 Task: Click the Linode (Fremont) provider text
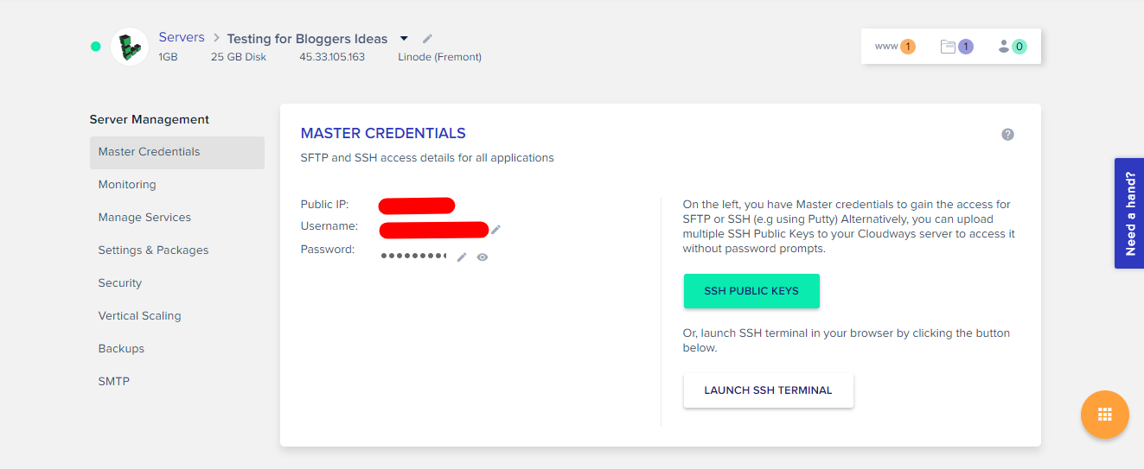coord(439,57)
